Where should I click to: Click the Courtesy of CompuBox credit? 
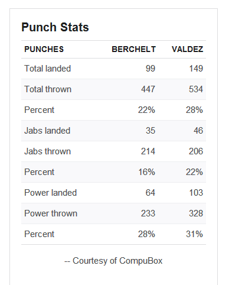(x=113, y=261)
